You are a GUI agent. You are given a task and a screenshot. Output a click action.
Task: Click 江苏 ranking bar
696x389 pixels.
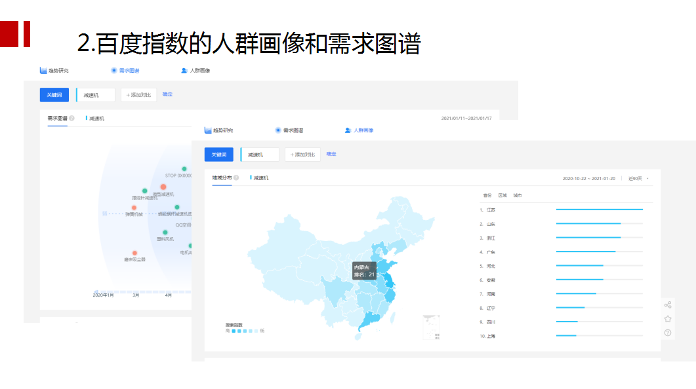(x=599, y=210)
